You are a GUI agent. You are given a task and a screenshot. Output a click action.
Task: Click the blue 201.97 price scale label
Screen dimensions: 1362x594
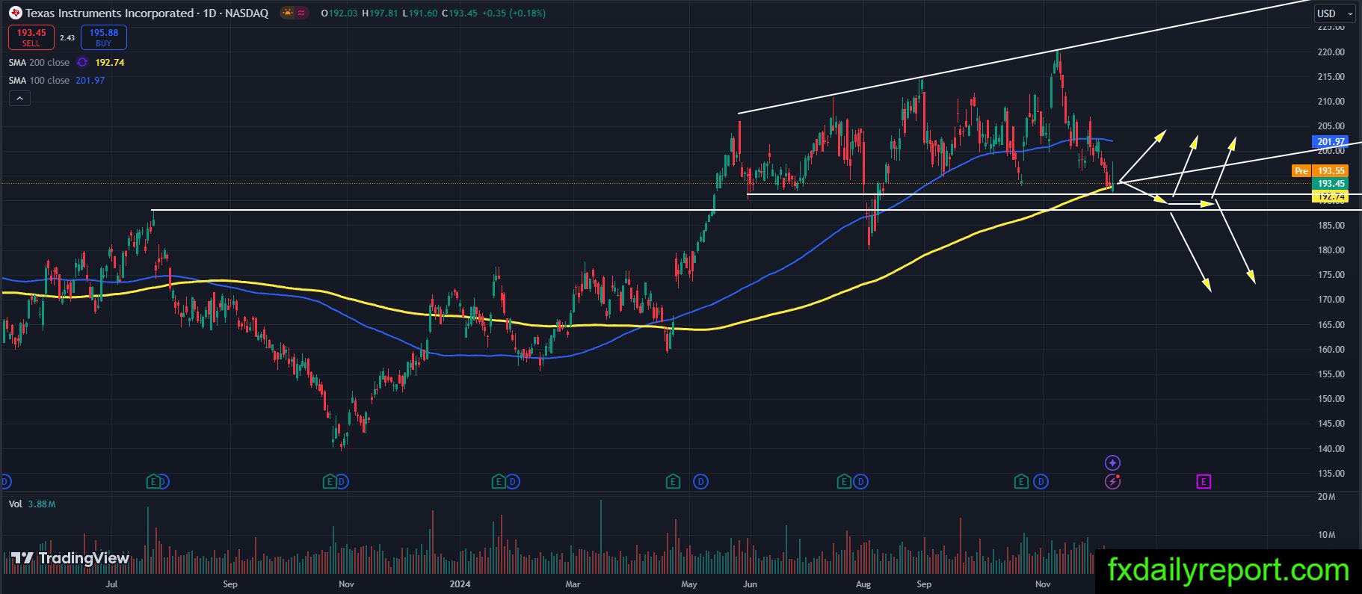click(1331, 141)
